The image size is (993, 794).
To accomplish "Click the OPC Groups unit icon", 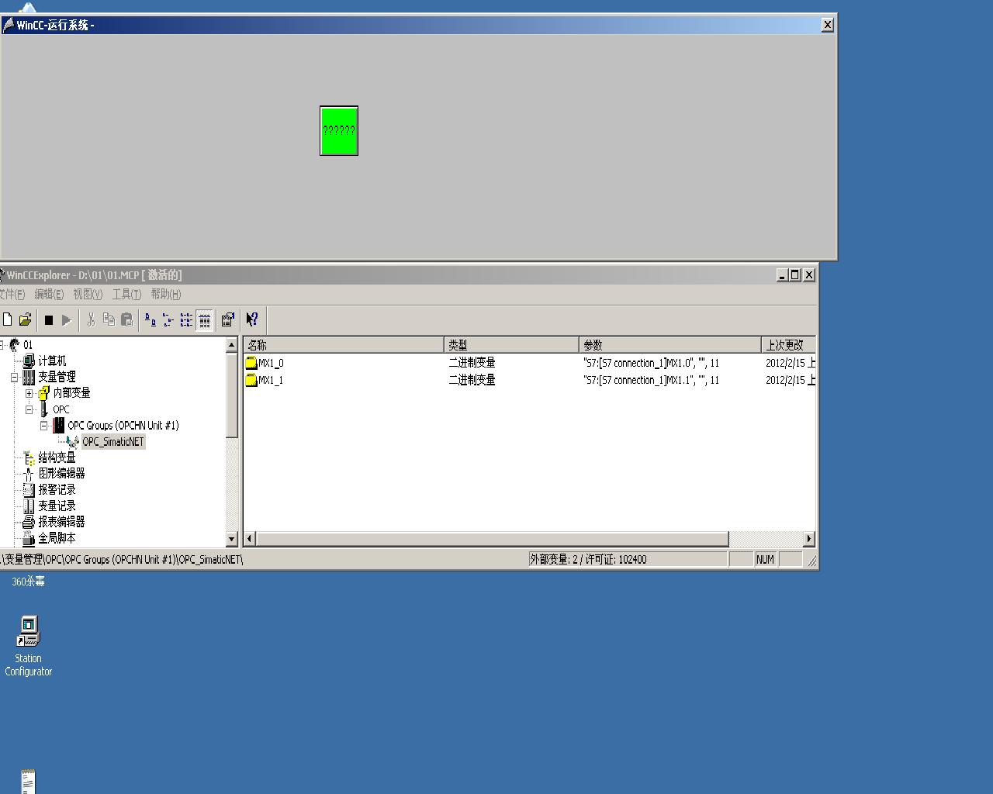I will point(58,425).
